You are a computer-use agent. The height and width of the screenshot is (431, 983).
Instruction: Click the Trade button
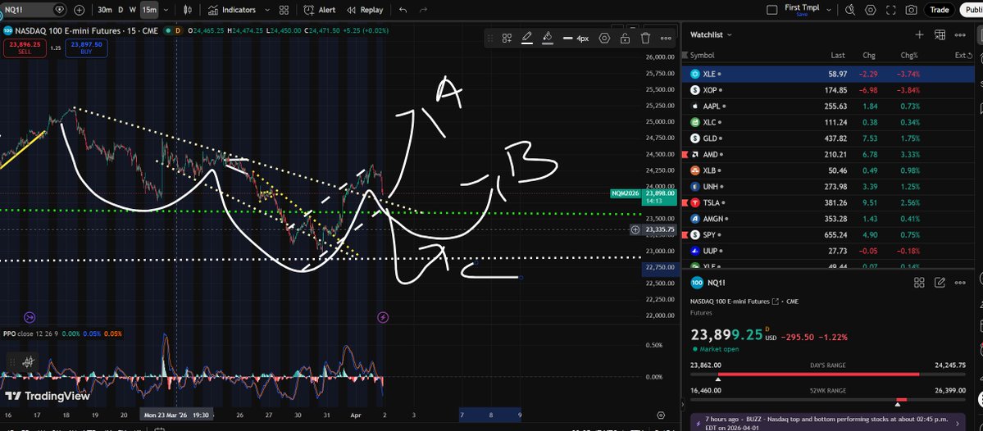click(939, 10)
